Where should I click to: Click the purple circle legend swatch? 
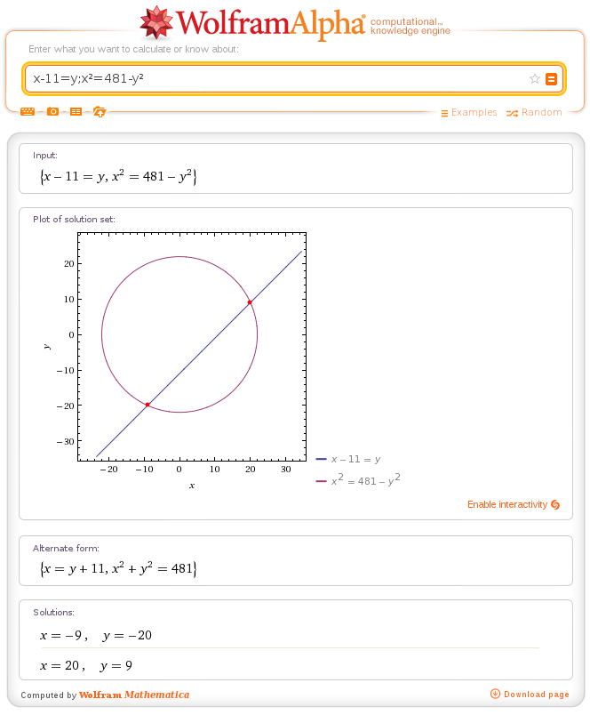322,480
